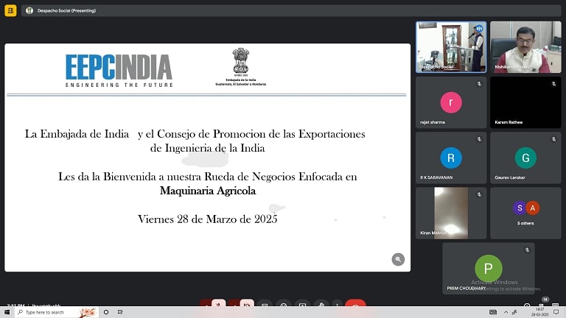Click the yellow Google Meet icon

coord(10,10)
